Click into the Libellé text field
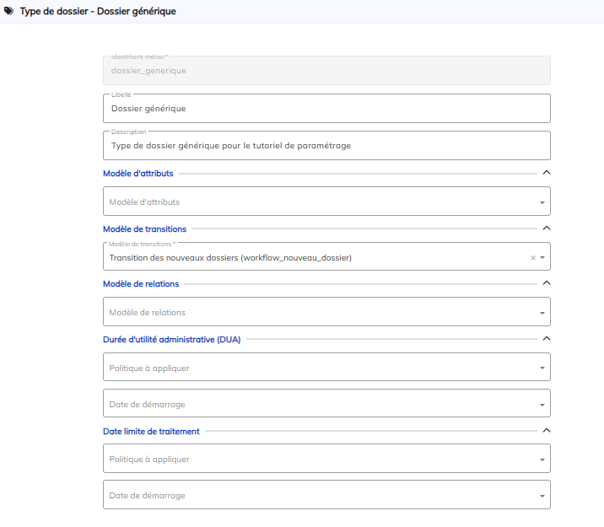Image resolution: width=604 pixels, height=527 pixels. coord(326,109)
